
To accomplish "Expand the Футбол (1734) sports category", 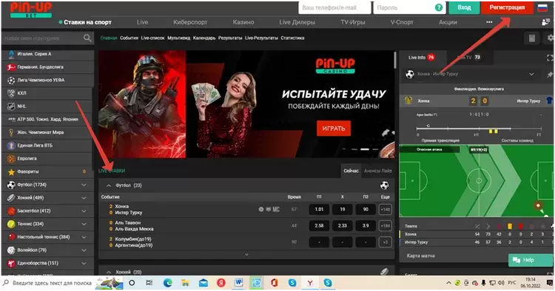I will tap(84, 185).
